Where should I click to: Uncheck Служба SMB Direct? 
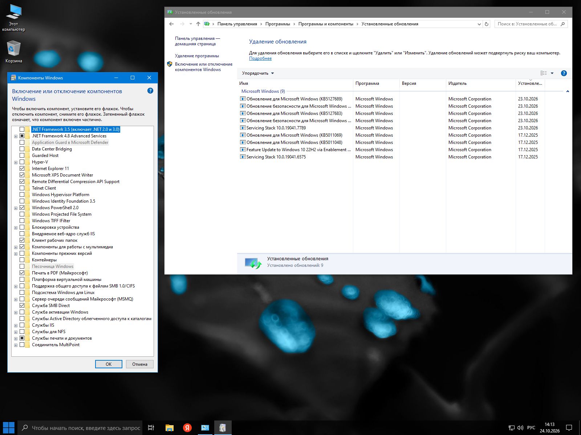coord(22,306)
